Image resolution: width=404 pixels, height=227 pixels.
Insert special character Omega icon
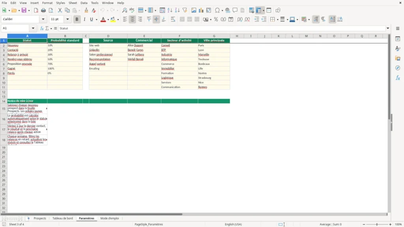217,10
